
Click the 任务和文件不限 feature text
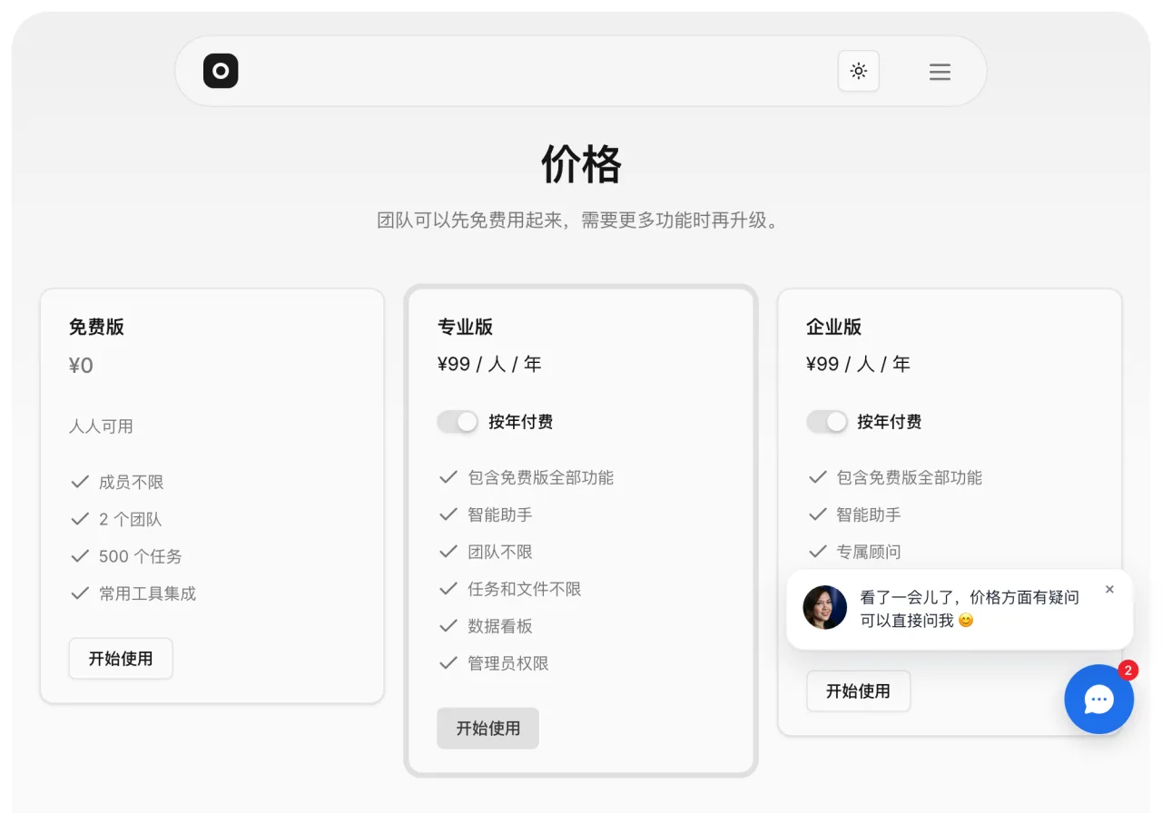[525, 589]
